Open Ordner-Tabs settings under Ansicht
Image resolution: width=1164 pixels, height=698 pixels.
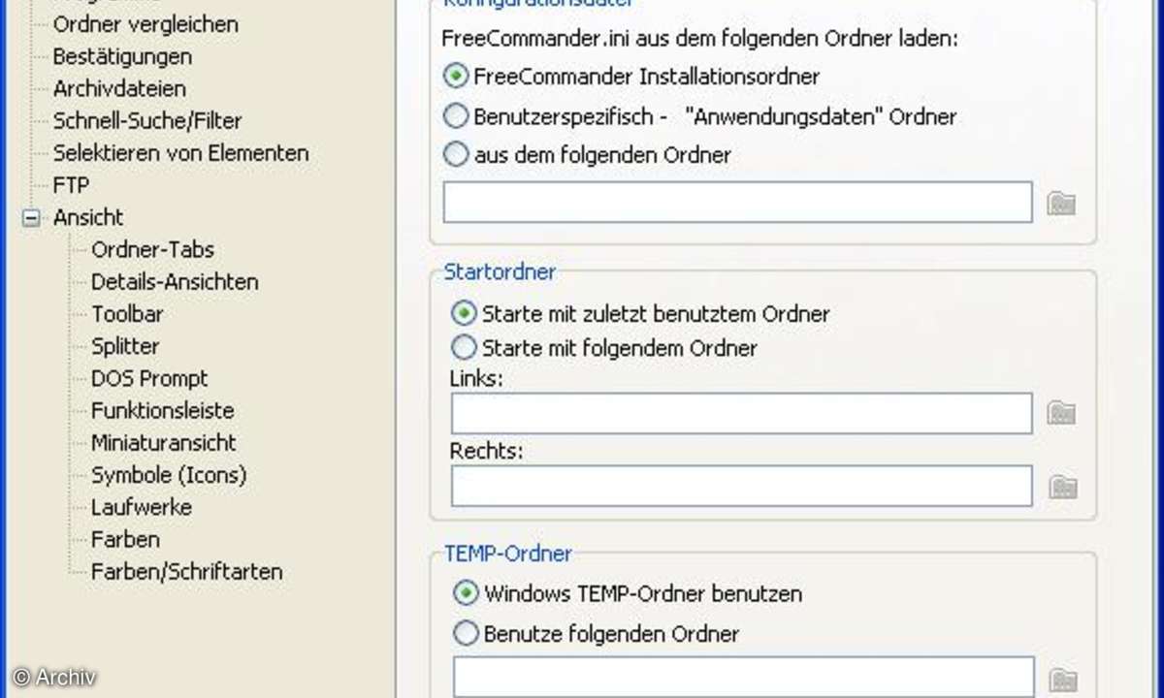click(x=152, y=249)
